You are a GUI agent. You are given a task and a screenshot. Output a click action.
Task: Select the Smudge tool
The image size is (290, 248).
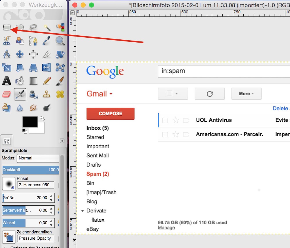pyautogui.click(x=33, y=107)
